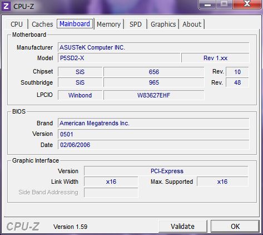Show the Graphics tab
The height and width of the screenshot is (235, 263).
coord(163,24)
